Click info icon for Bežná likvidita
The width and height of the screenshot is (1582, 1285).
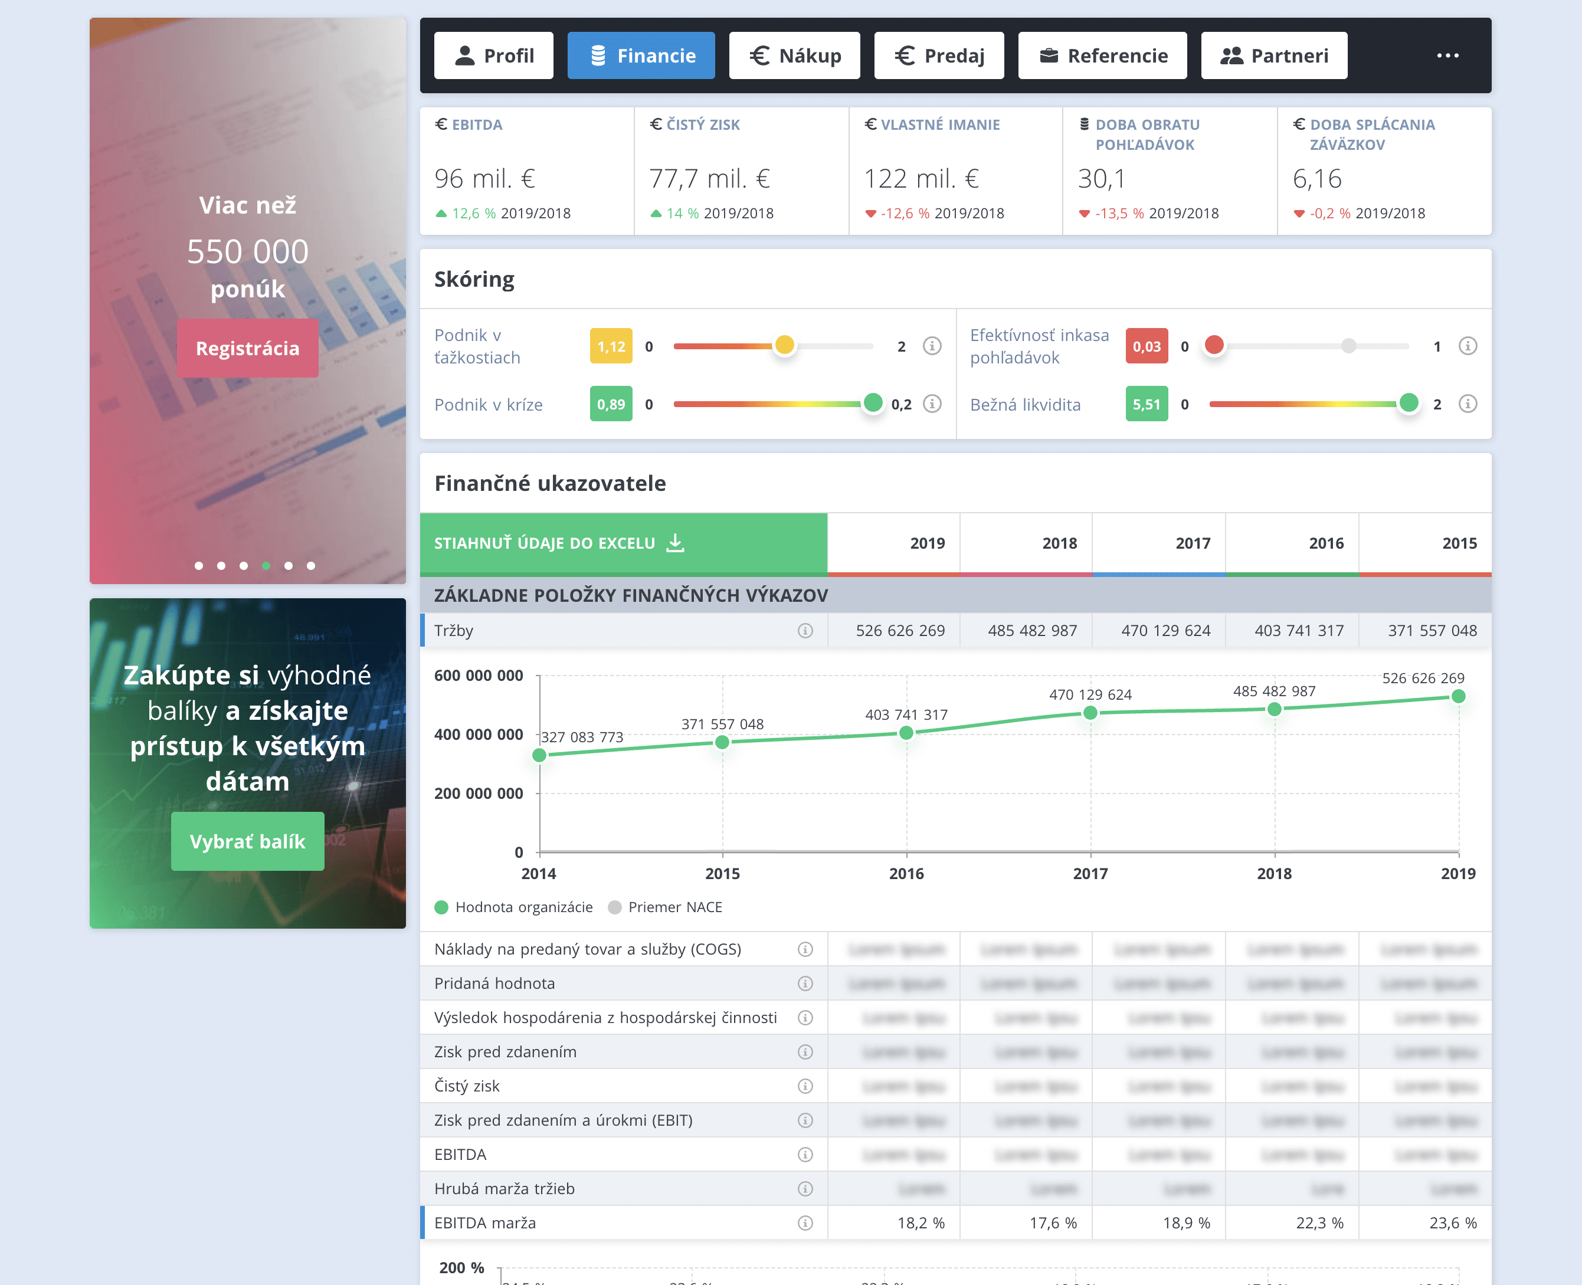point(1468,404)
